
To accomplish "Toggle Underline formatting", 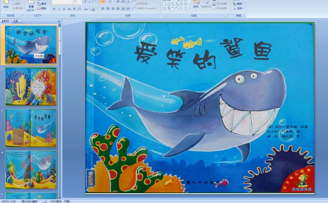I will tap(64, 9).
